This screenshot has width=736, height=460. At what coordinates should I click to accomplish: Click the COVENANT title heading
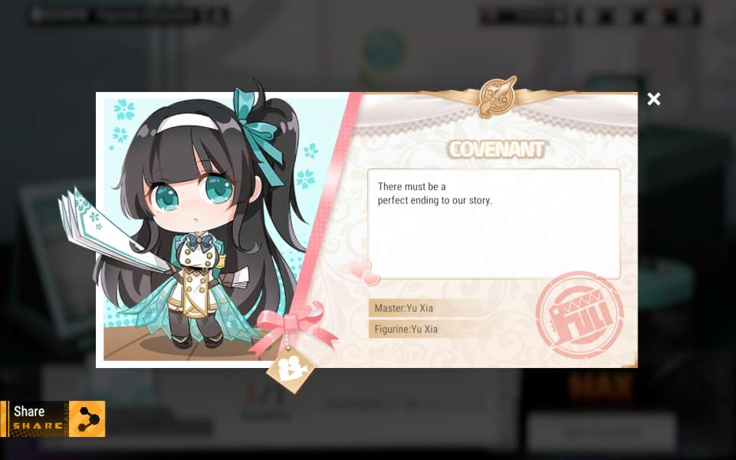click(x=496, y=149)
